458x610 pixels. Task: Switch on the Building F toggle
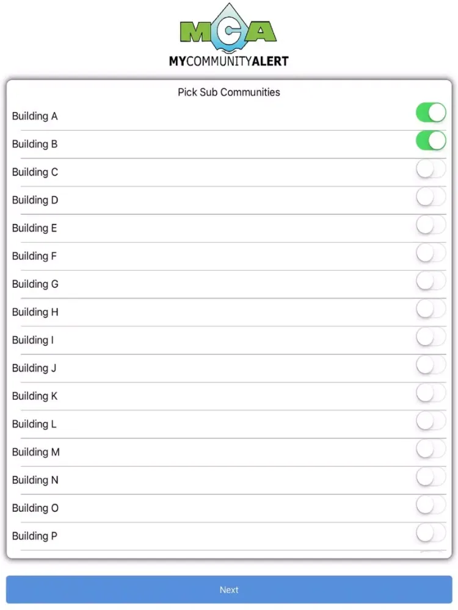point(431,253)
